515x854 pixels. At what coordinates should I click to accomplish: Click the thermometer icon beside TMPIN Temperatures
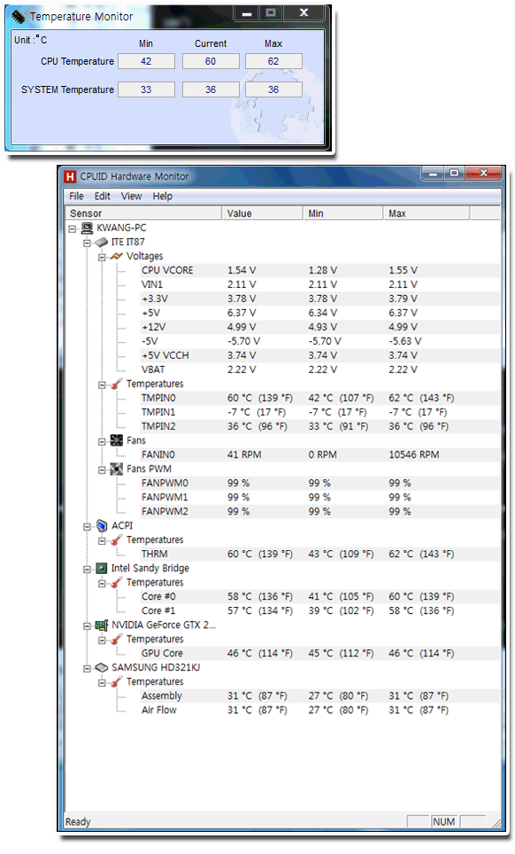(117, 384)
